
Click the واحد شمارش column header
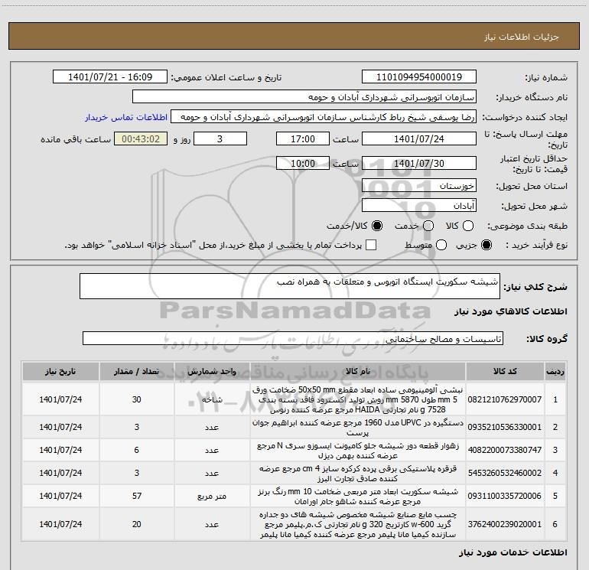212,372
